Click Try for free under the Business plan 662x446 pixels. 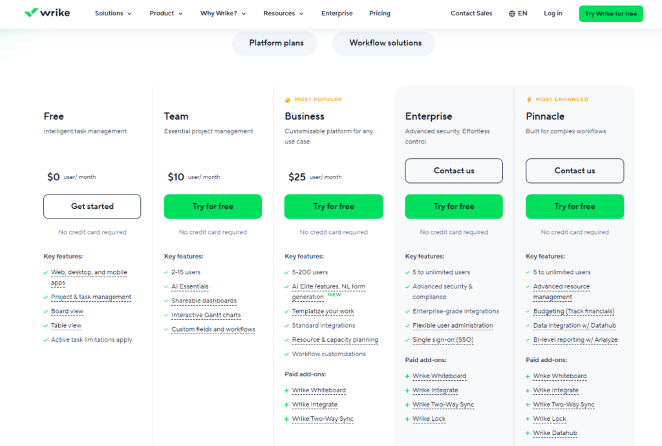pyautogui.click(x=334, y=206)
